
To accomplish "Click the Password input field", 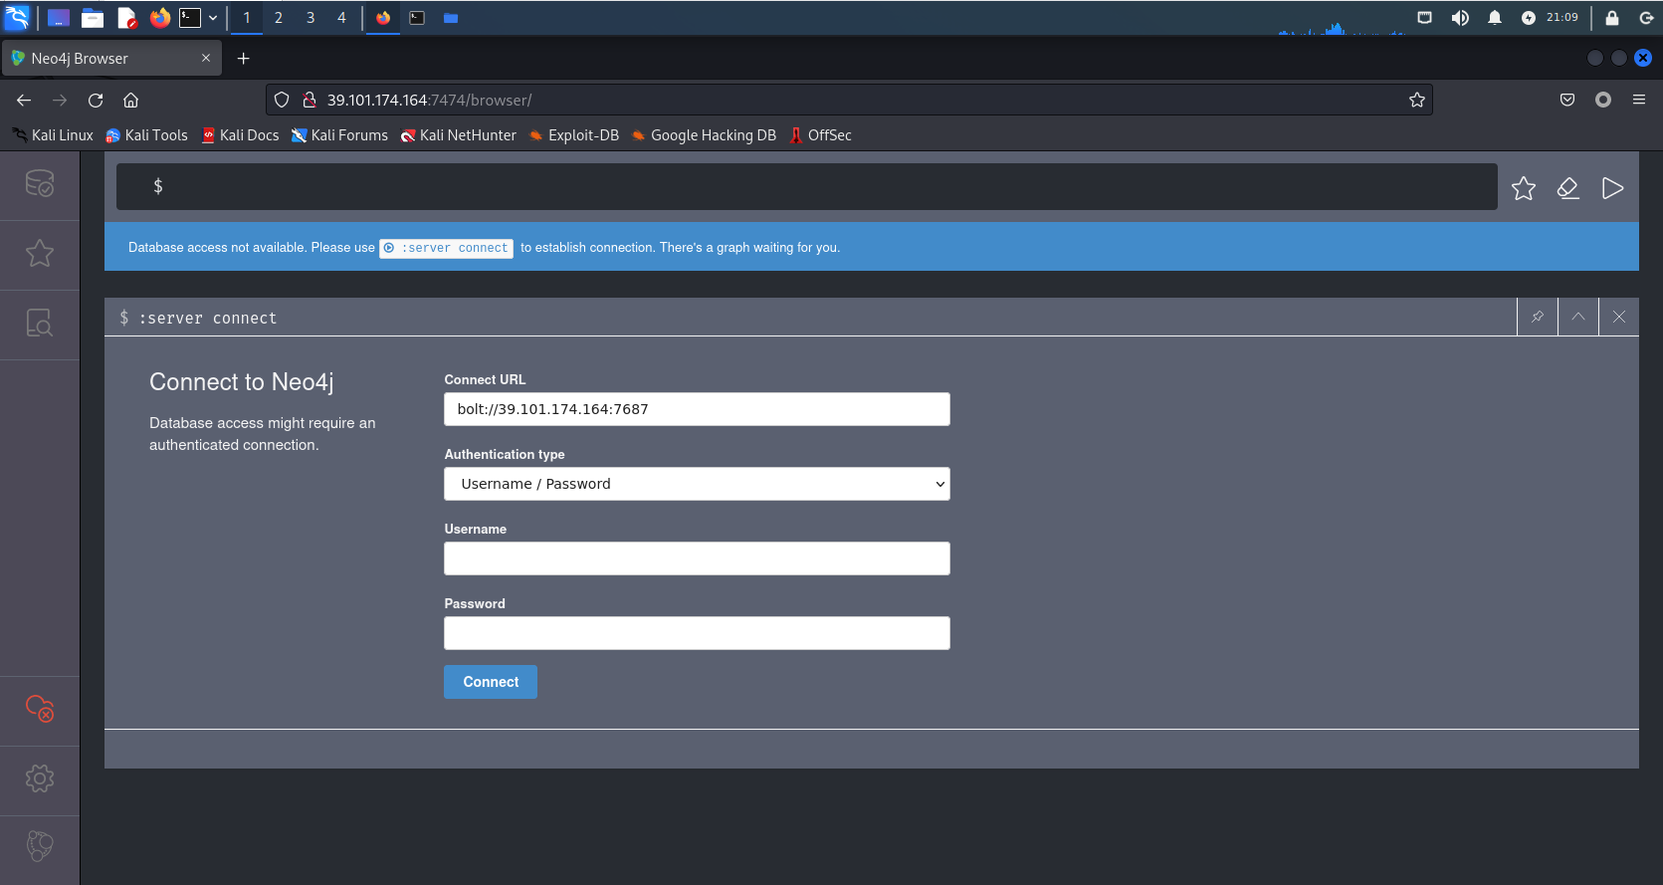I will 697,633.
